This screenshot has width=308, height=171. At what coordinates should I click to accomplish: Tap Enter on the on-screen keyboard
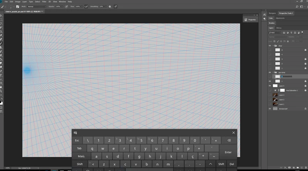coord(228,152)
